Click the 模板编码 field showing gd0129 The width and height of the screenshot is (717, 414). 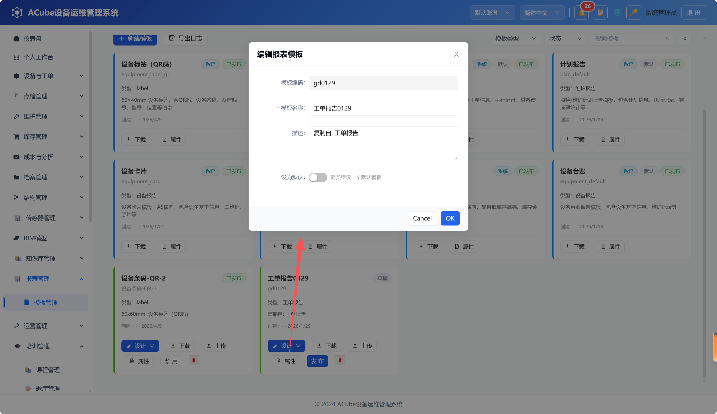tap(383, 83)
